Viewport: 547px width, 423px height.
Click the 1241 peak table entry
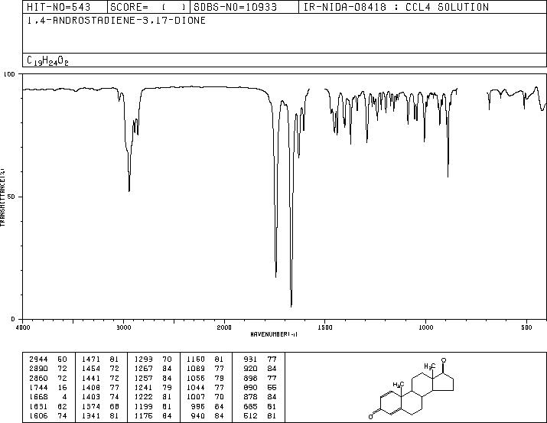[x=153, y=387]
